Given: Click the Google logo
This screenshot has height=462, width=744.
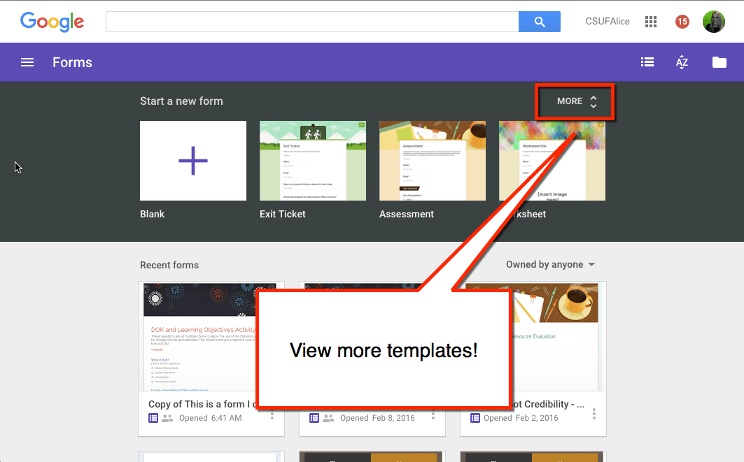Looking at the screenshot, I should point(52,22).
